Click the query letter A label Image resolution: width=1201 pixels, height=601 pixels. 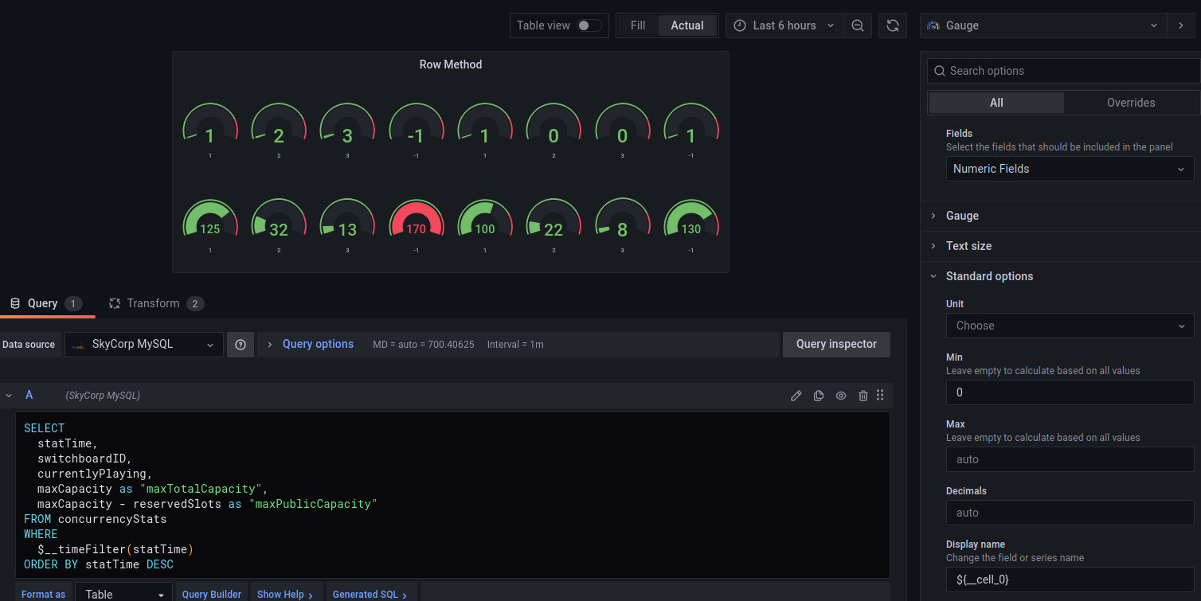point(29,396)
